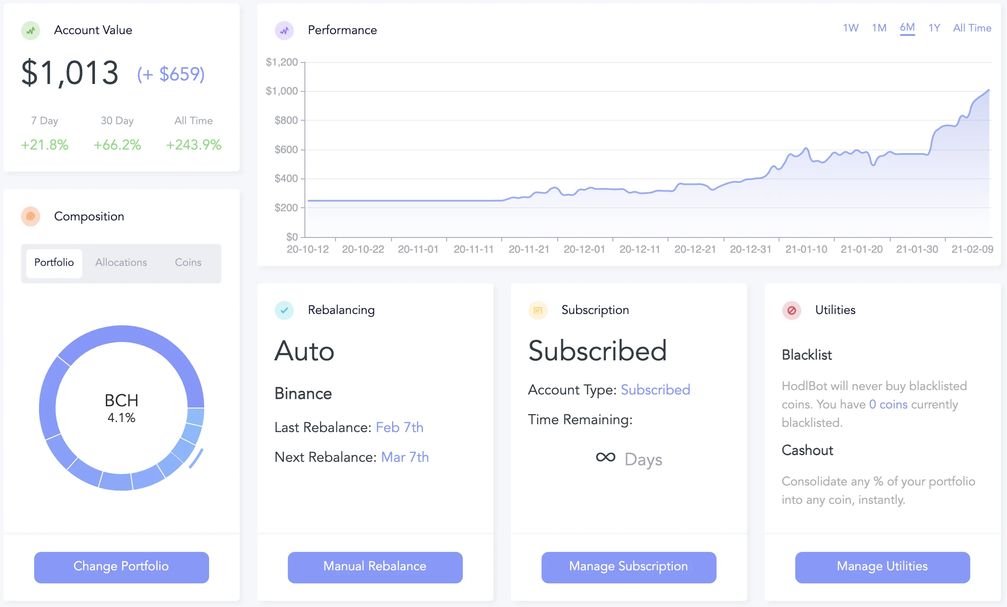
Task: Click the purple Performance chart icon
Action: [x=284, y=31]
